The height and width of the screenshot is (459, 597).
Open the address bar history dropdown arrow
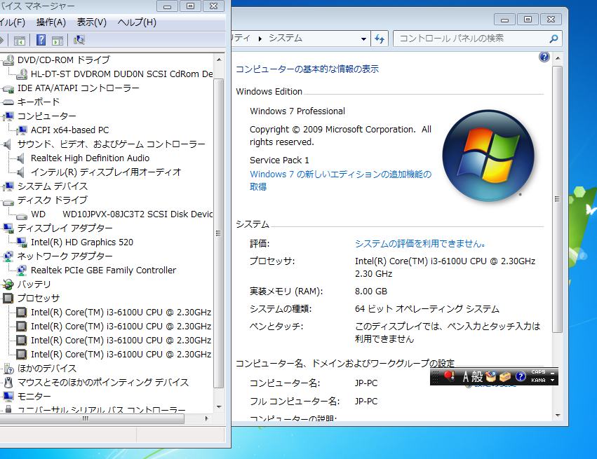coord(363,39)
